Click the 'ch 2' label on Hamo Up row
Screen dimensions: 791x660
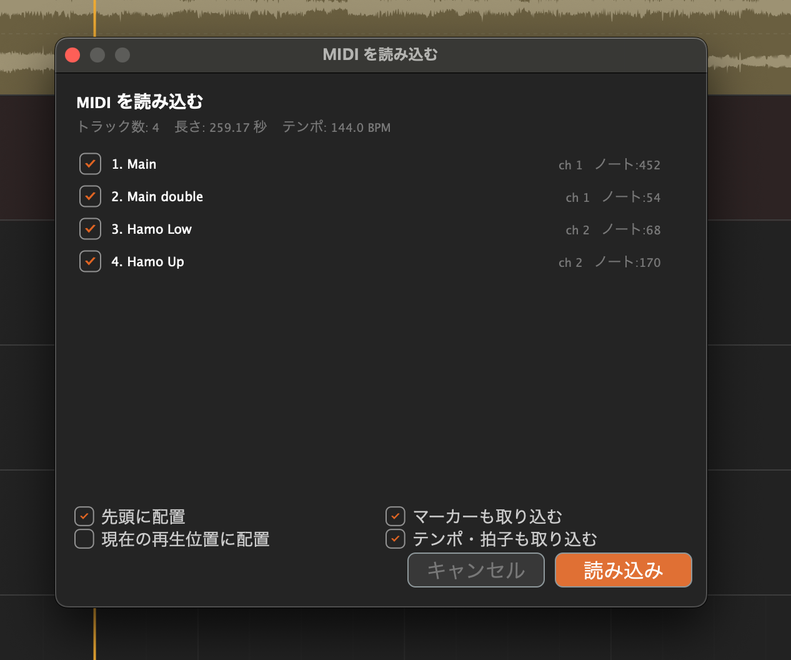point(570,262)
